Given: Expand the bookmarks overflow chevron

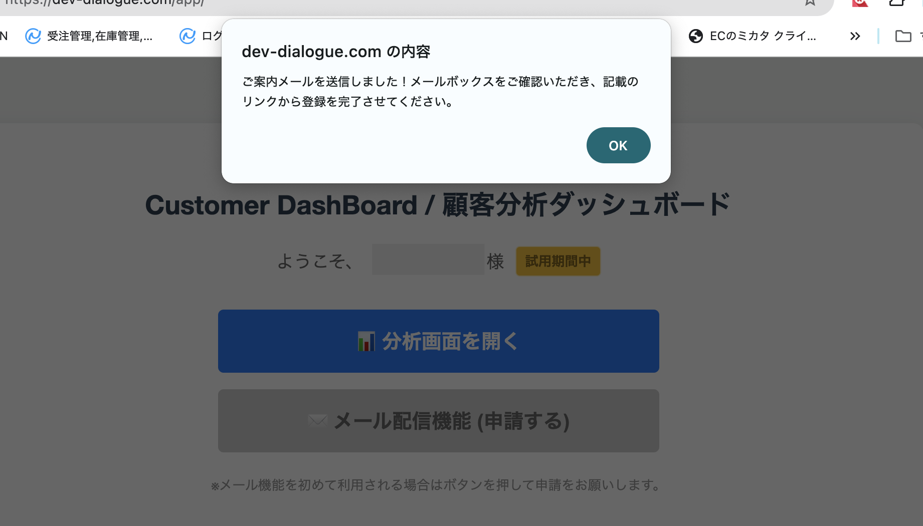Looking at the screenshot, I should click(x=855, y=36).
